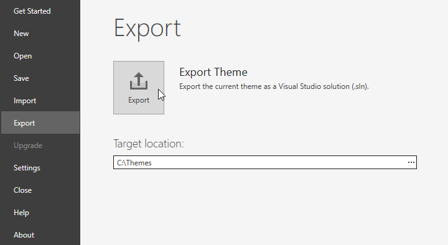Click the Visual Studio solution description text
The width and height of the screenshot is (448, 245).
tap(274, 86)
